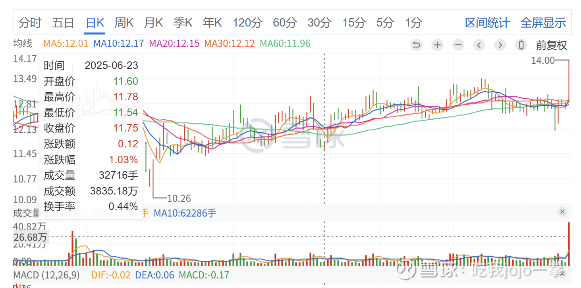Select the 60分 interval tab
The height and width of the screenshot is (288, 581).
point(285,23)
